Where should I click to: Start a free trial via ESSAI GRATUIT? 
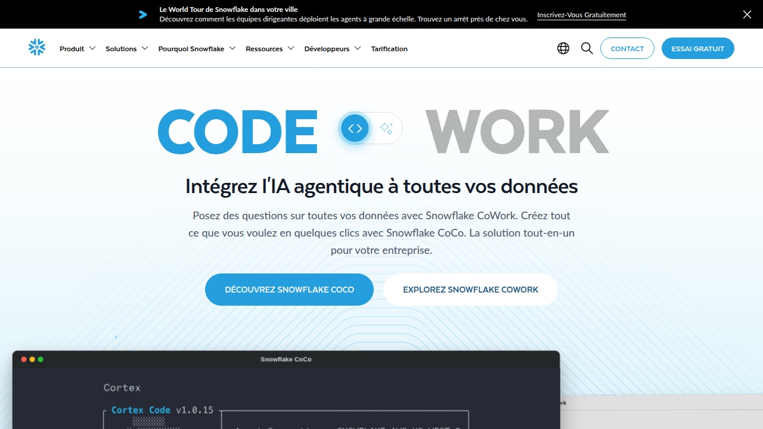pyautogui.click(x=698, y=48)
